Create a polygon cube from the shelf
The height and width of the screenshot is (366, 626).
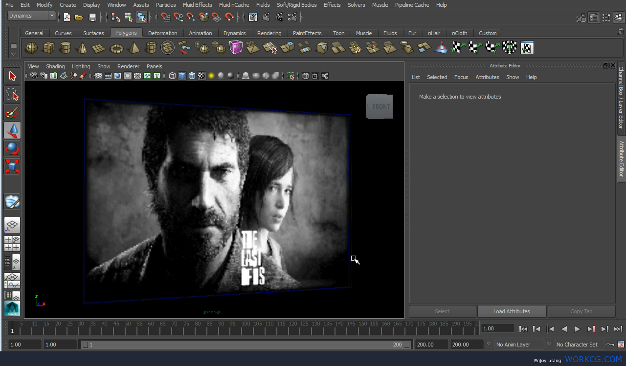tap(48, 48)
